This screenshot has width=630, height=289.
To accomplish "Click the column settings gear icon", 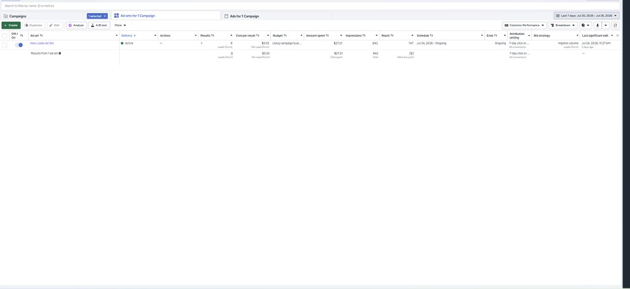I will (x=618, y=35).
